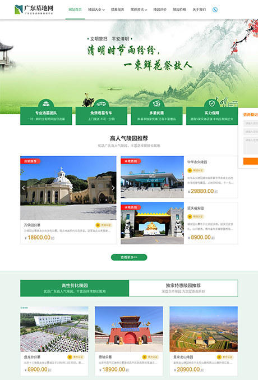This screenshot has height=380, width=258.
Task: Click the 专业选墓团队 team icon
Action: pos(46,104)
